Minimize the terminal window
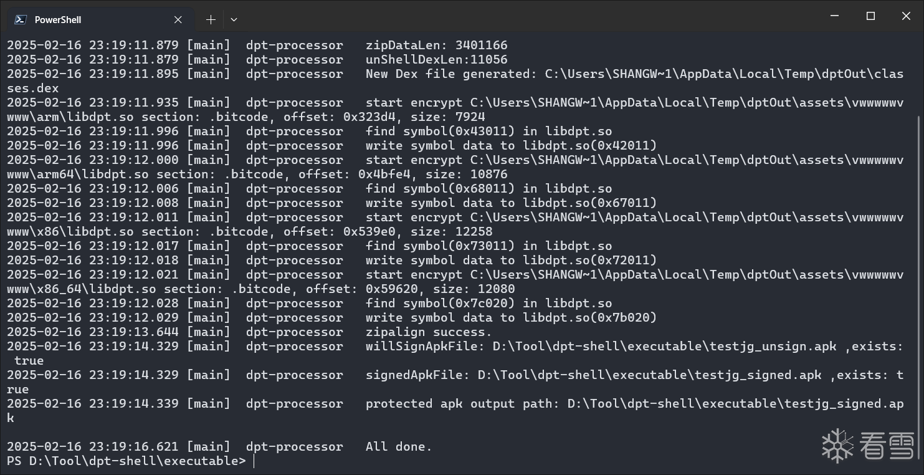Screen dimensions: 924x475 pos(835,16)
